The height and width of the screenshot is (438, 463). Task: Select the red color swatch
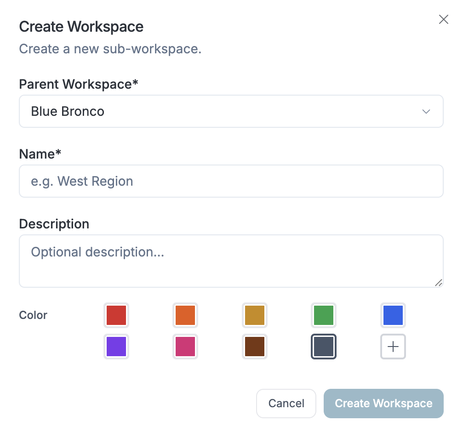tap(116, 315)
